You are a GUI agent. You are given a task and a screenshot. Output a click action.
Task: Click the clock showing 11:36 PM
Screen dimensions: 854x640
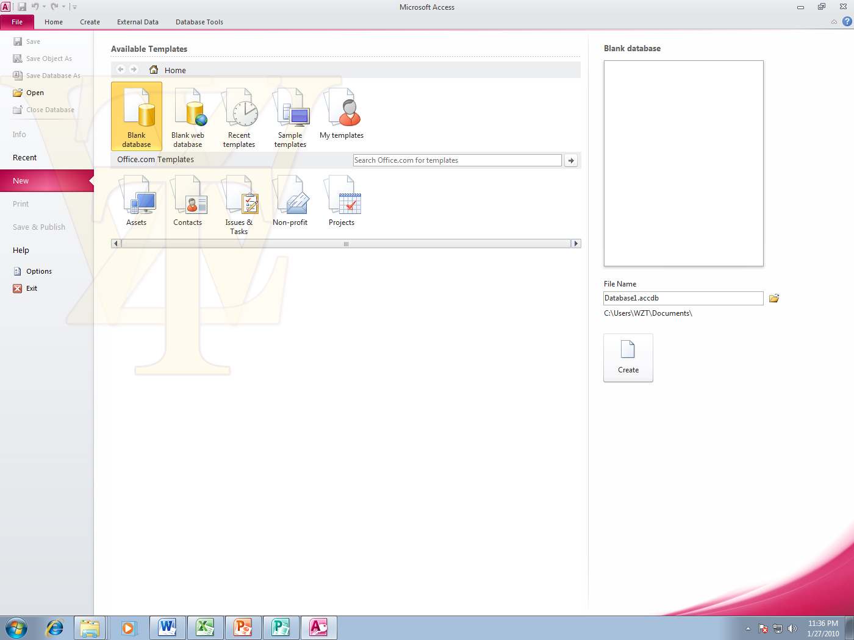[x=823, y=624]
